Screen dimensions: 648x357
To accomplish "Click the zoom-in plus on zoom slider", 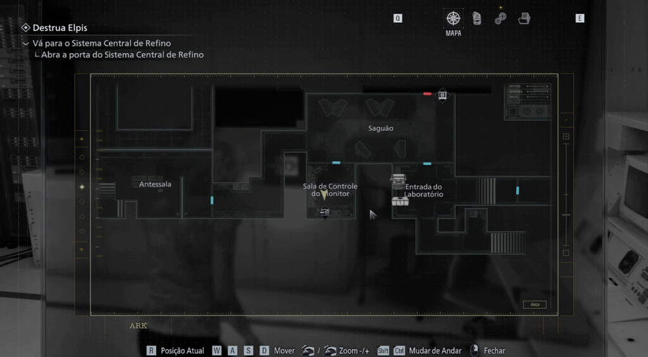I will [566, 136].
